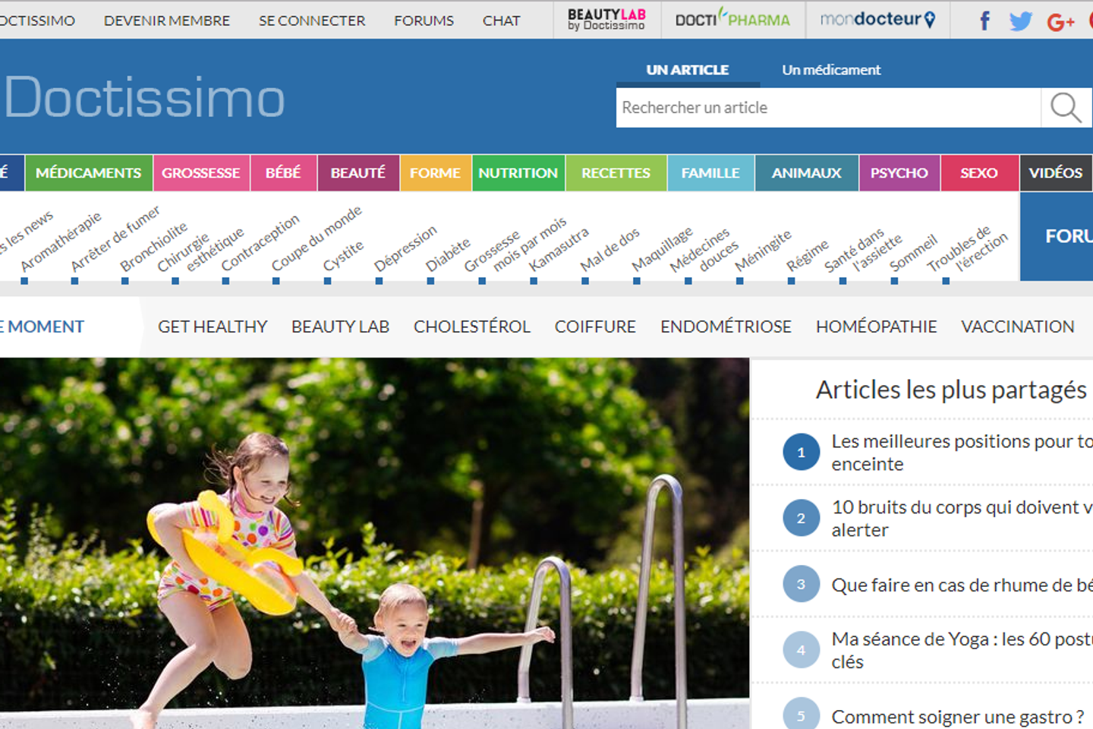Open the ANIMAUX menu
Image resolution: width=1093 pixels, height=729 pixels.
tap(807, 172)
